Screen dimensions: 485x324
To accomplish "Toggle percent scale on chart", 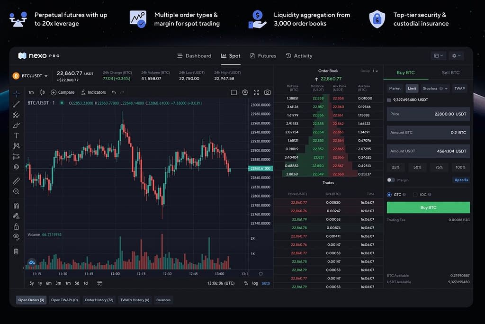I will 246,283.
